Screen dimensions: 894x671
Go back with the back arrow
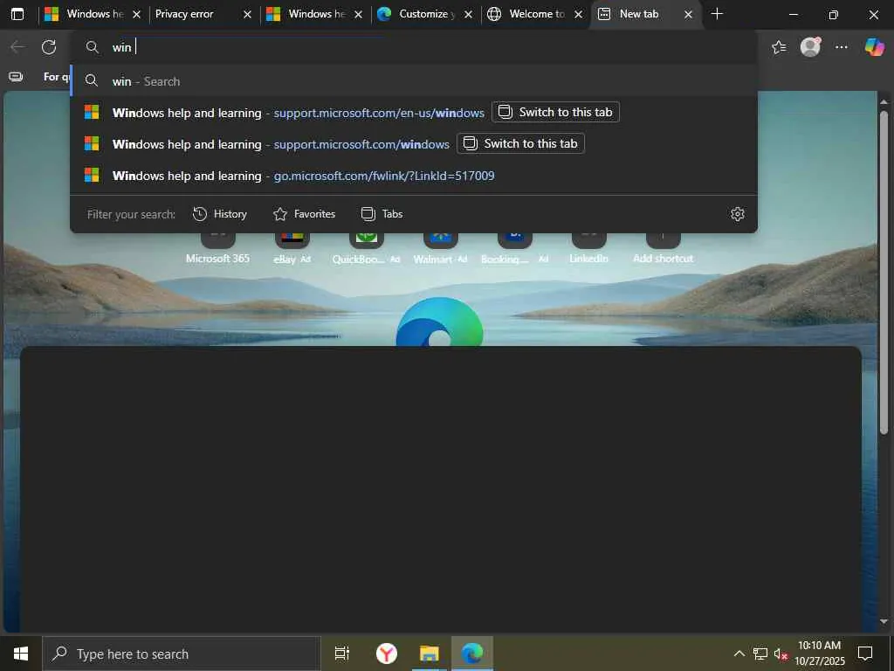coord(17,47)
